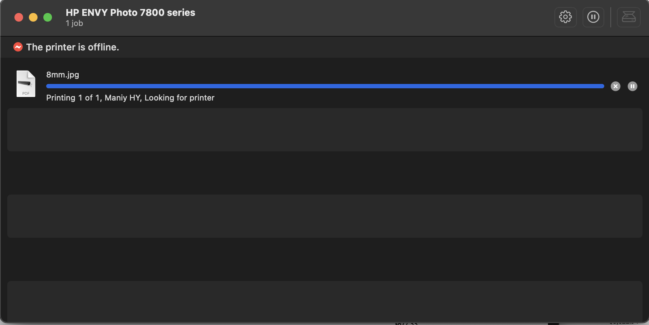This screenshot has height=325, width=649.
Task: Click the PDF document icon for 8mm.jpg
Action: 26,84
